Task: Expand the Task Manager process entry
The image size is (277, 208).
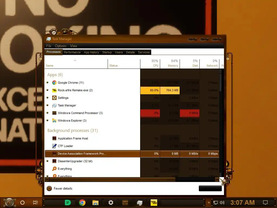Action: point(47,105)
